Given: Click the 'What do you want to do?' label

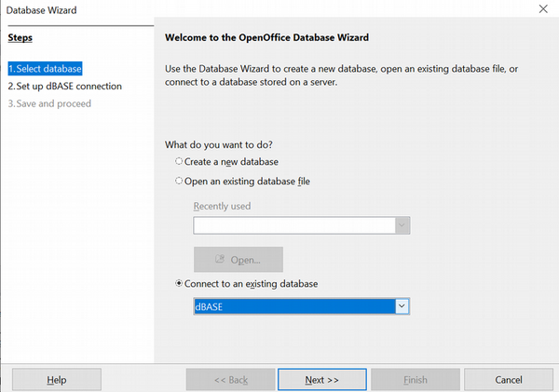Looking at the screenshot, I should point(219,144).
